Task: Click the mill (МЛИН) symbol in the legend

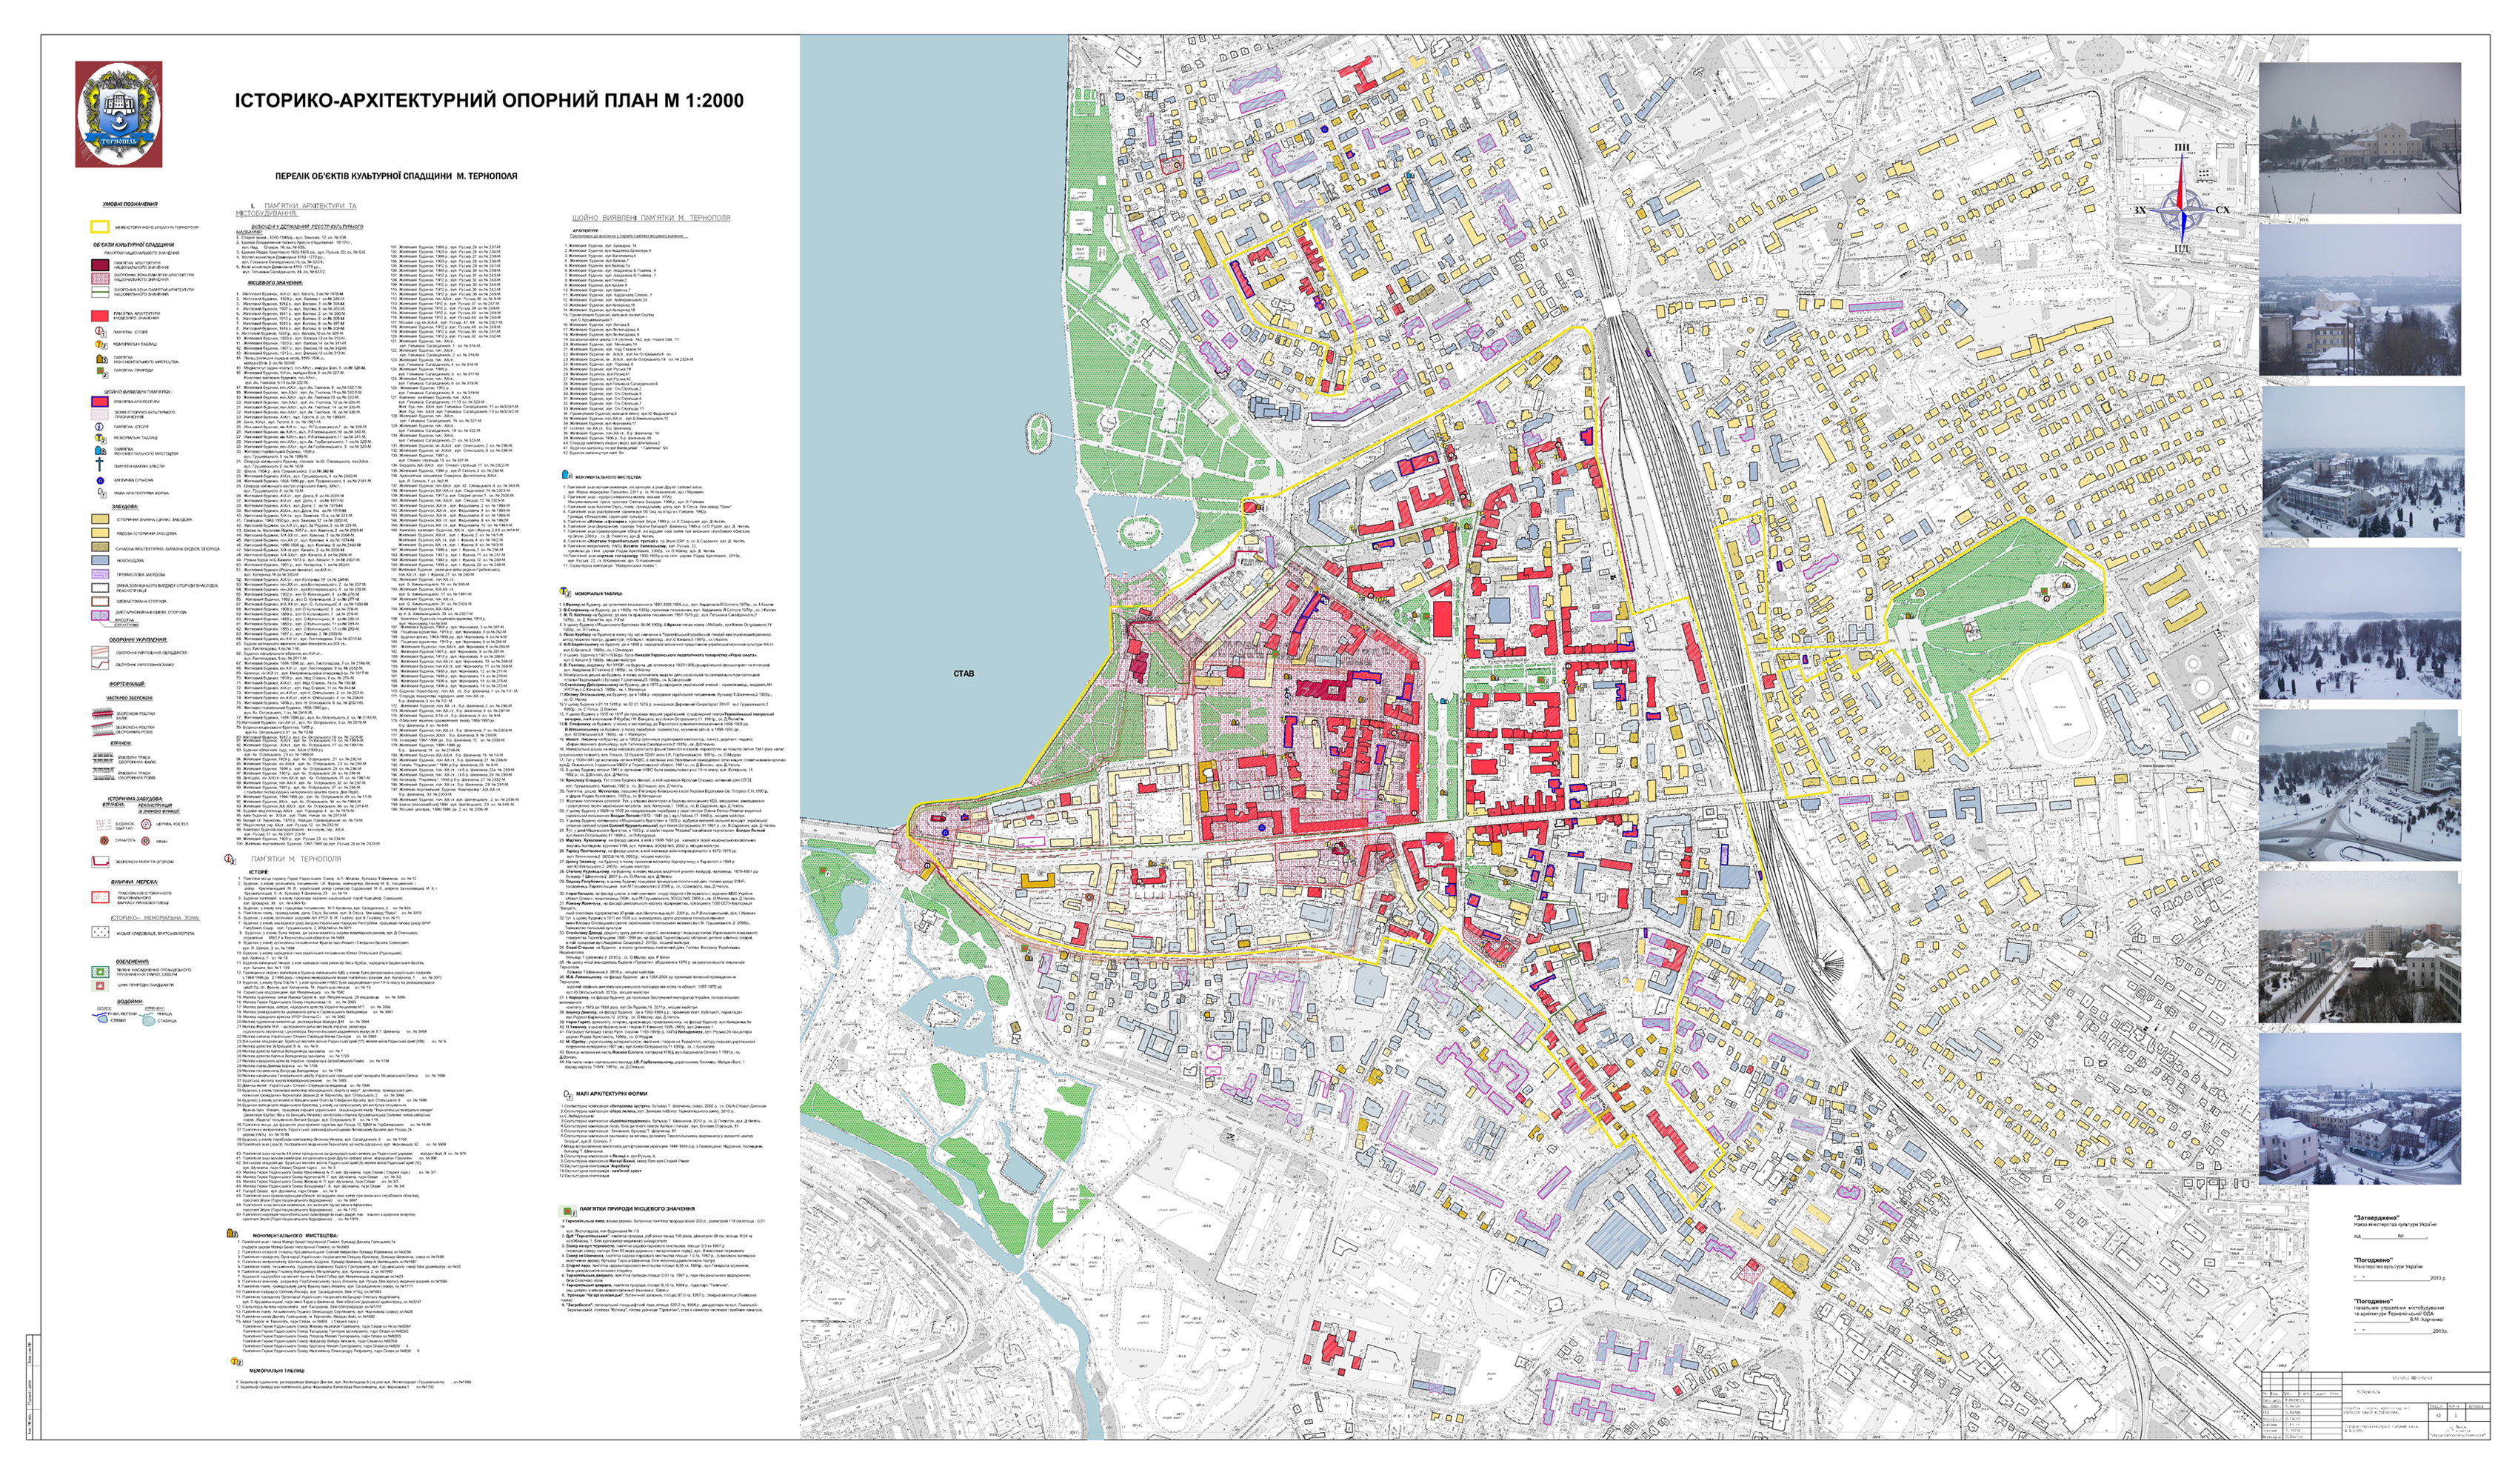Action: (146, 841)
